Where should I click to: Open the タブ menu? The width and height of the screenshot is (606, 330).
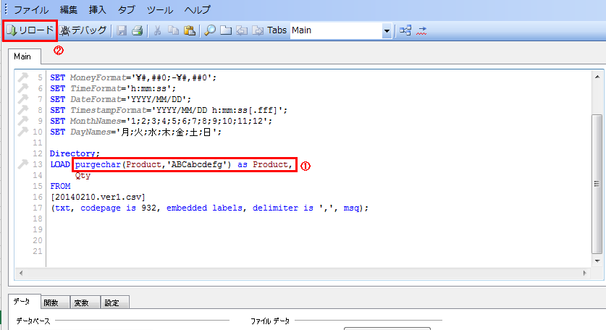[x=127, y=9]
